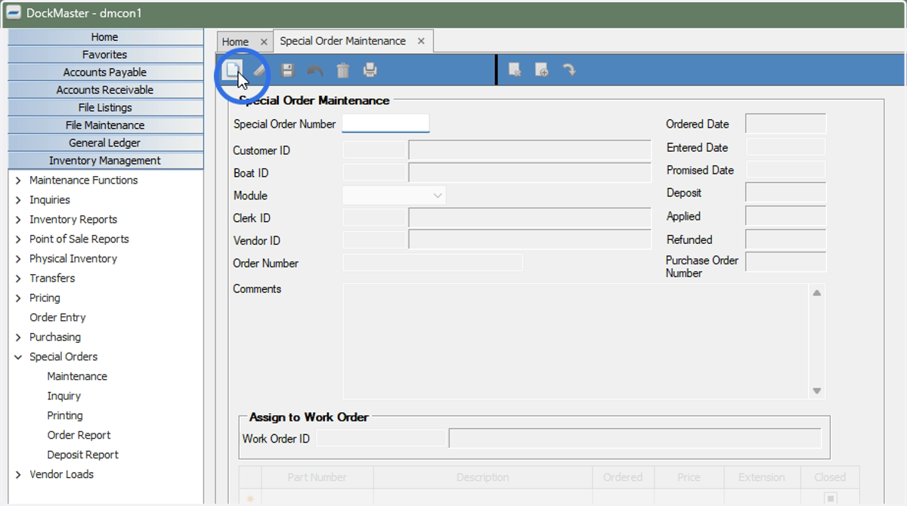The height and width of the screenshot is (506, 907).
Task: Click the Purchase Order Number field
Action: 785,262
